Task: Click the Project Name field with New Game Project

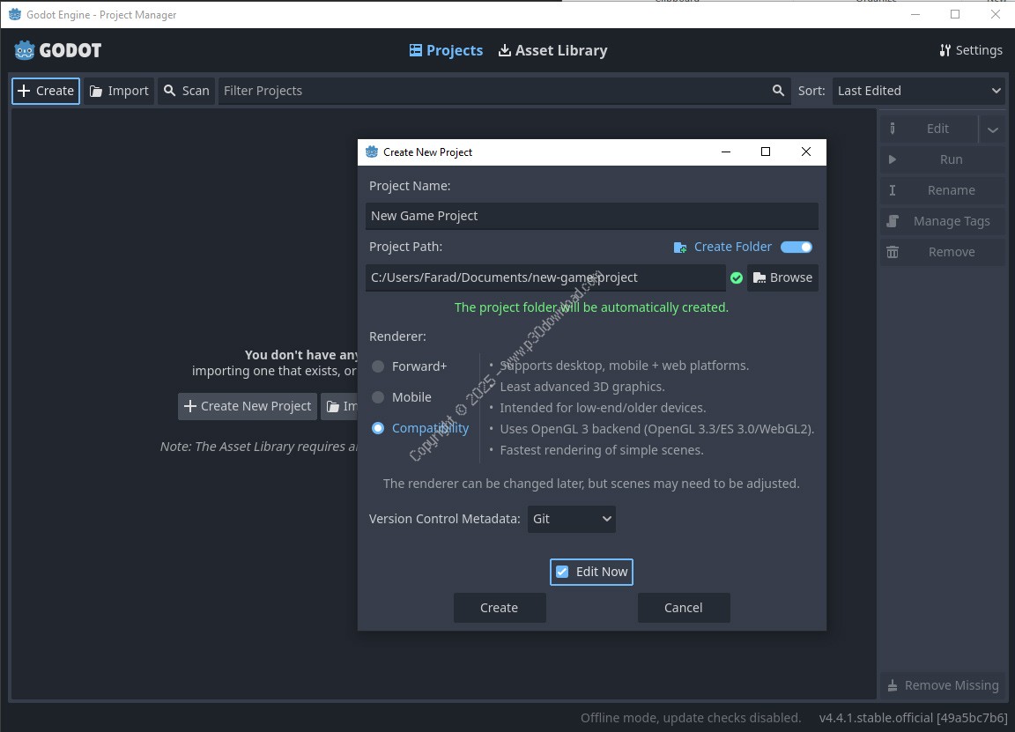Action: 592,216
